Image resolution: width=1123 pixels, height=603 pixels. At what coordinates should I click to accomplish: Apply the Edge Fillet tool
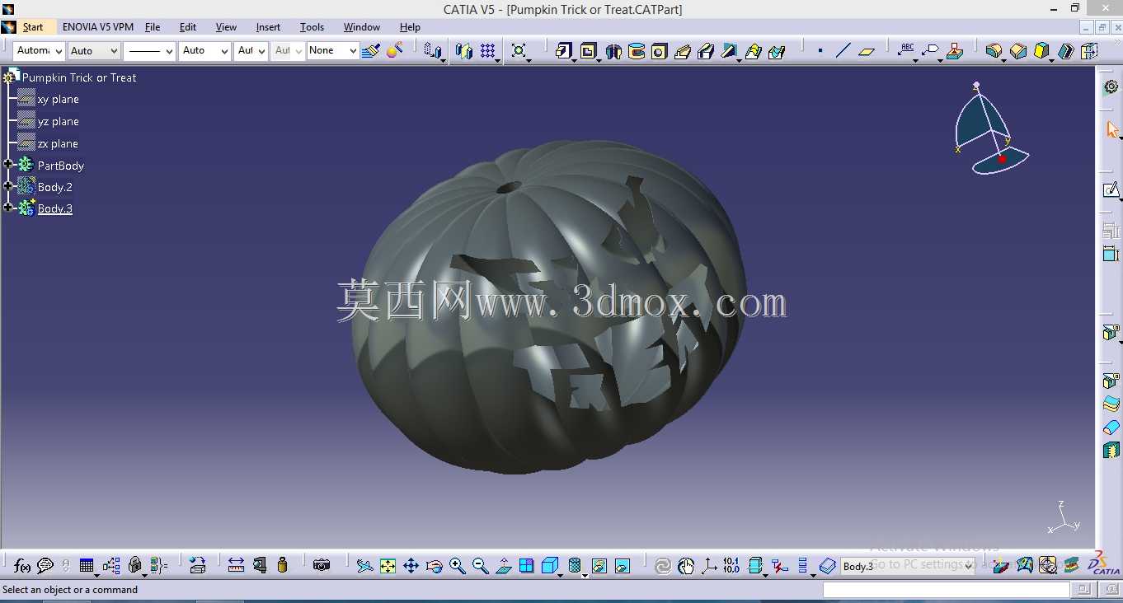[994, 51]
